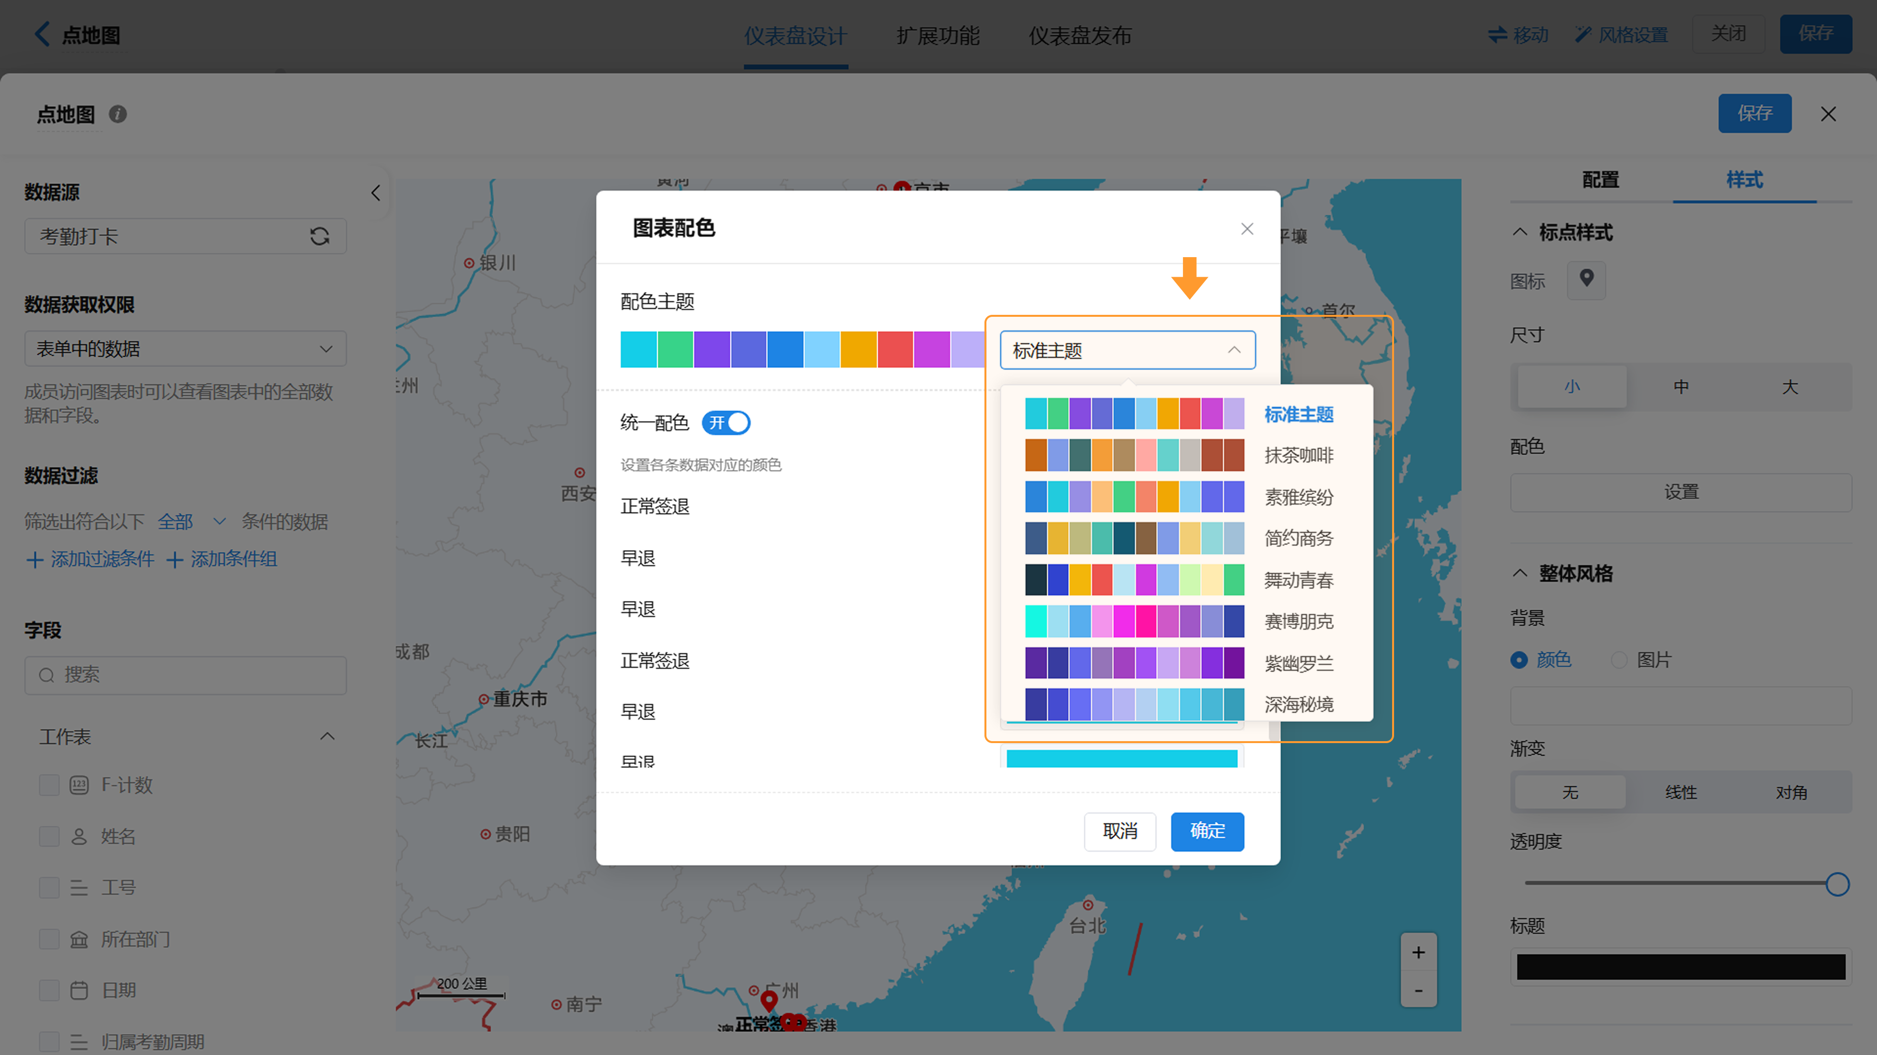Switch to the 配置 tab
This screenshot has width=1877, height=1055.
click(1600, 180)
